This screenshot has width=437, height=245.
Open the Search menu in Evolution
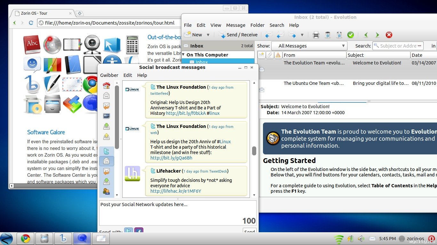(277, 25)
